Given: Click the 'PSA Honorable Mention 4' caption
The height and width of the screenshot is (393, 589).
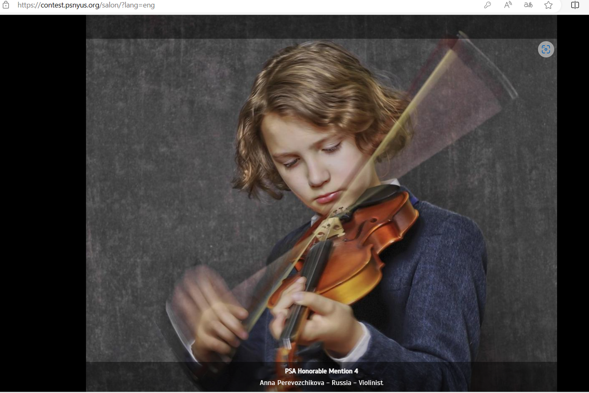Looking at the screenshot, I should [x=321, y=371].
